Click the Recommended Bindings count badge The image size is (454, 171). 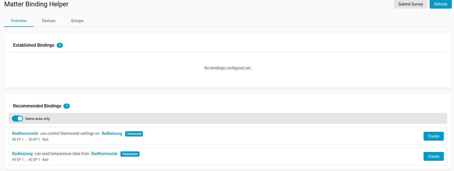(66, 106)
